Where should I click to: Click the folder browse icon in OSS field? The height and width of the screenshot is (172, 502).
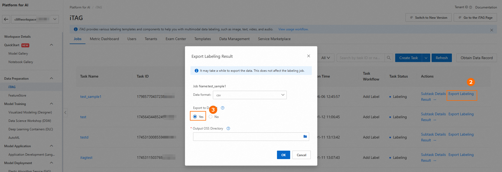click(x=305, y=136)
